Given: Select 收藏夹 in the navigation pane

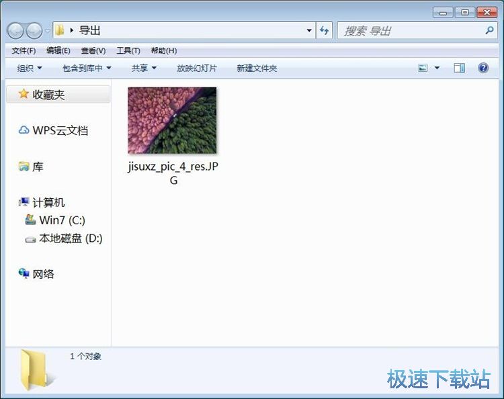Looking at the screenshot, I should (58, 95).
